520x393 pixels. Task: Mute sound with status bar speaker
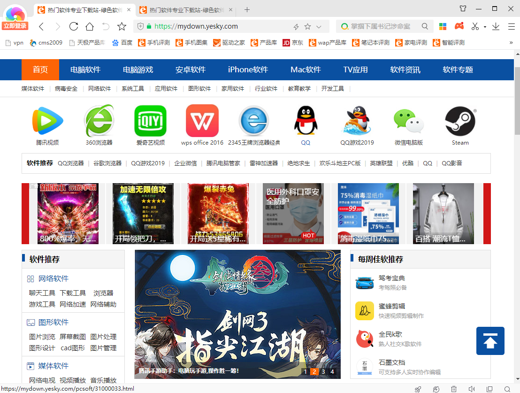(472, 389)
